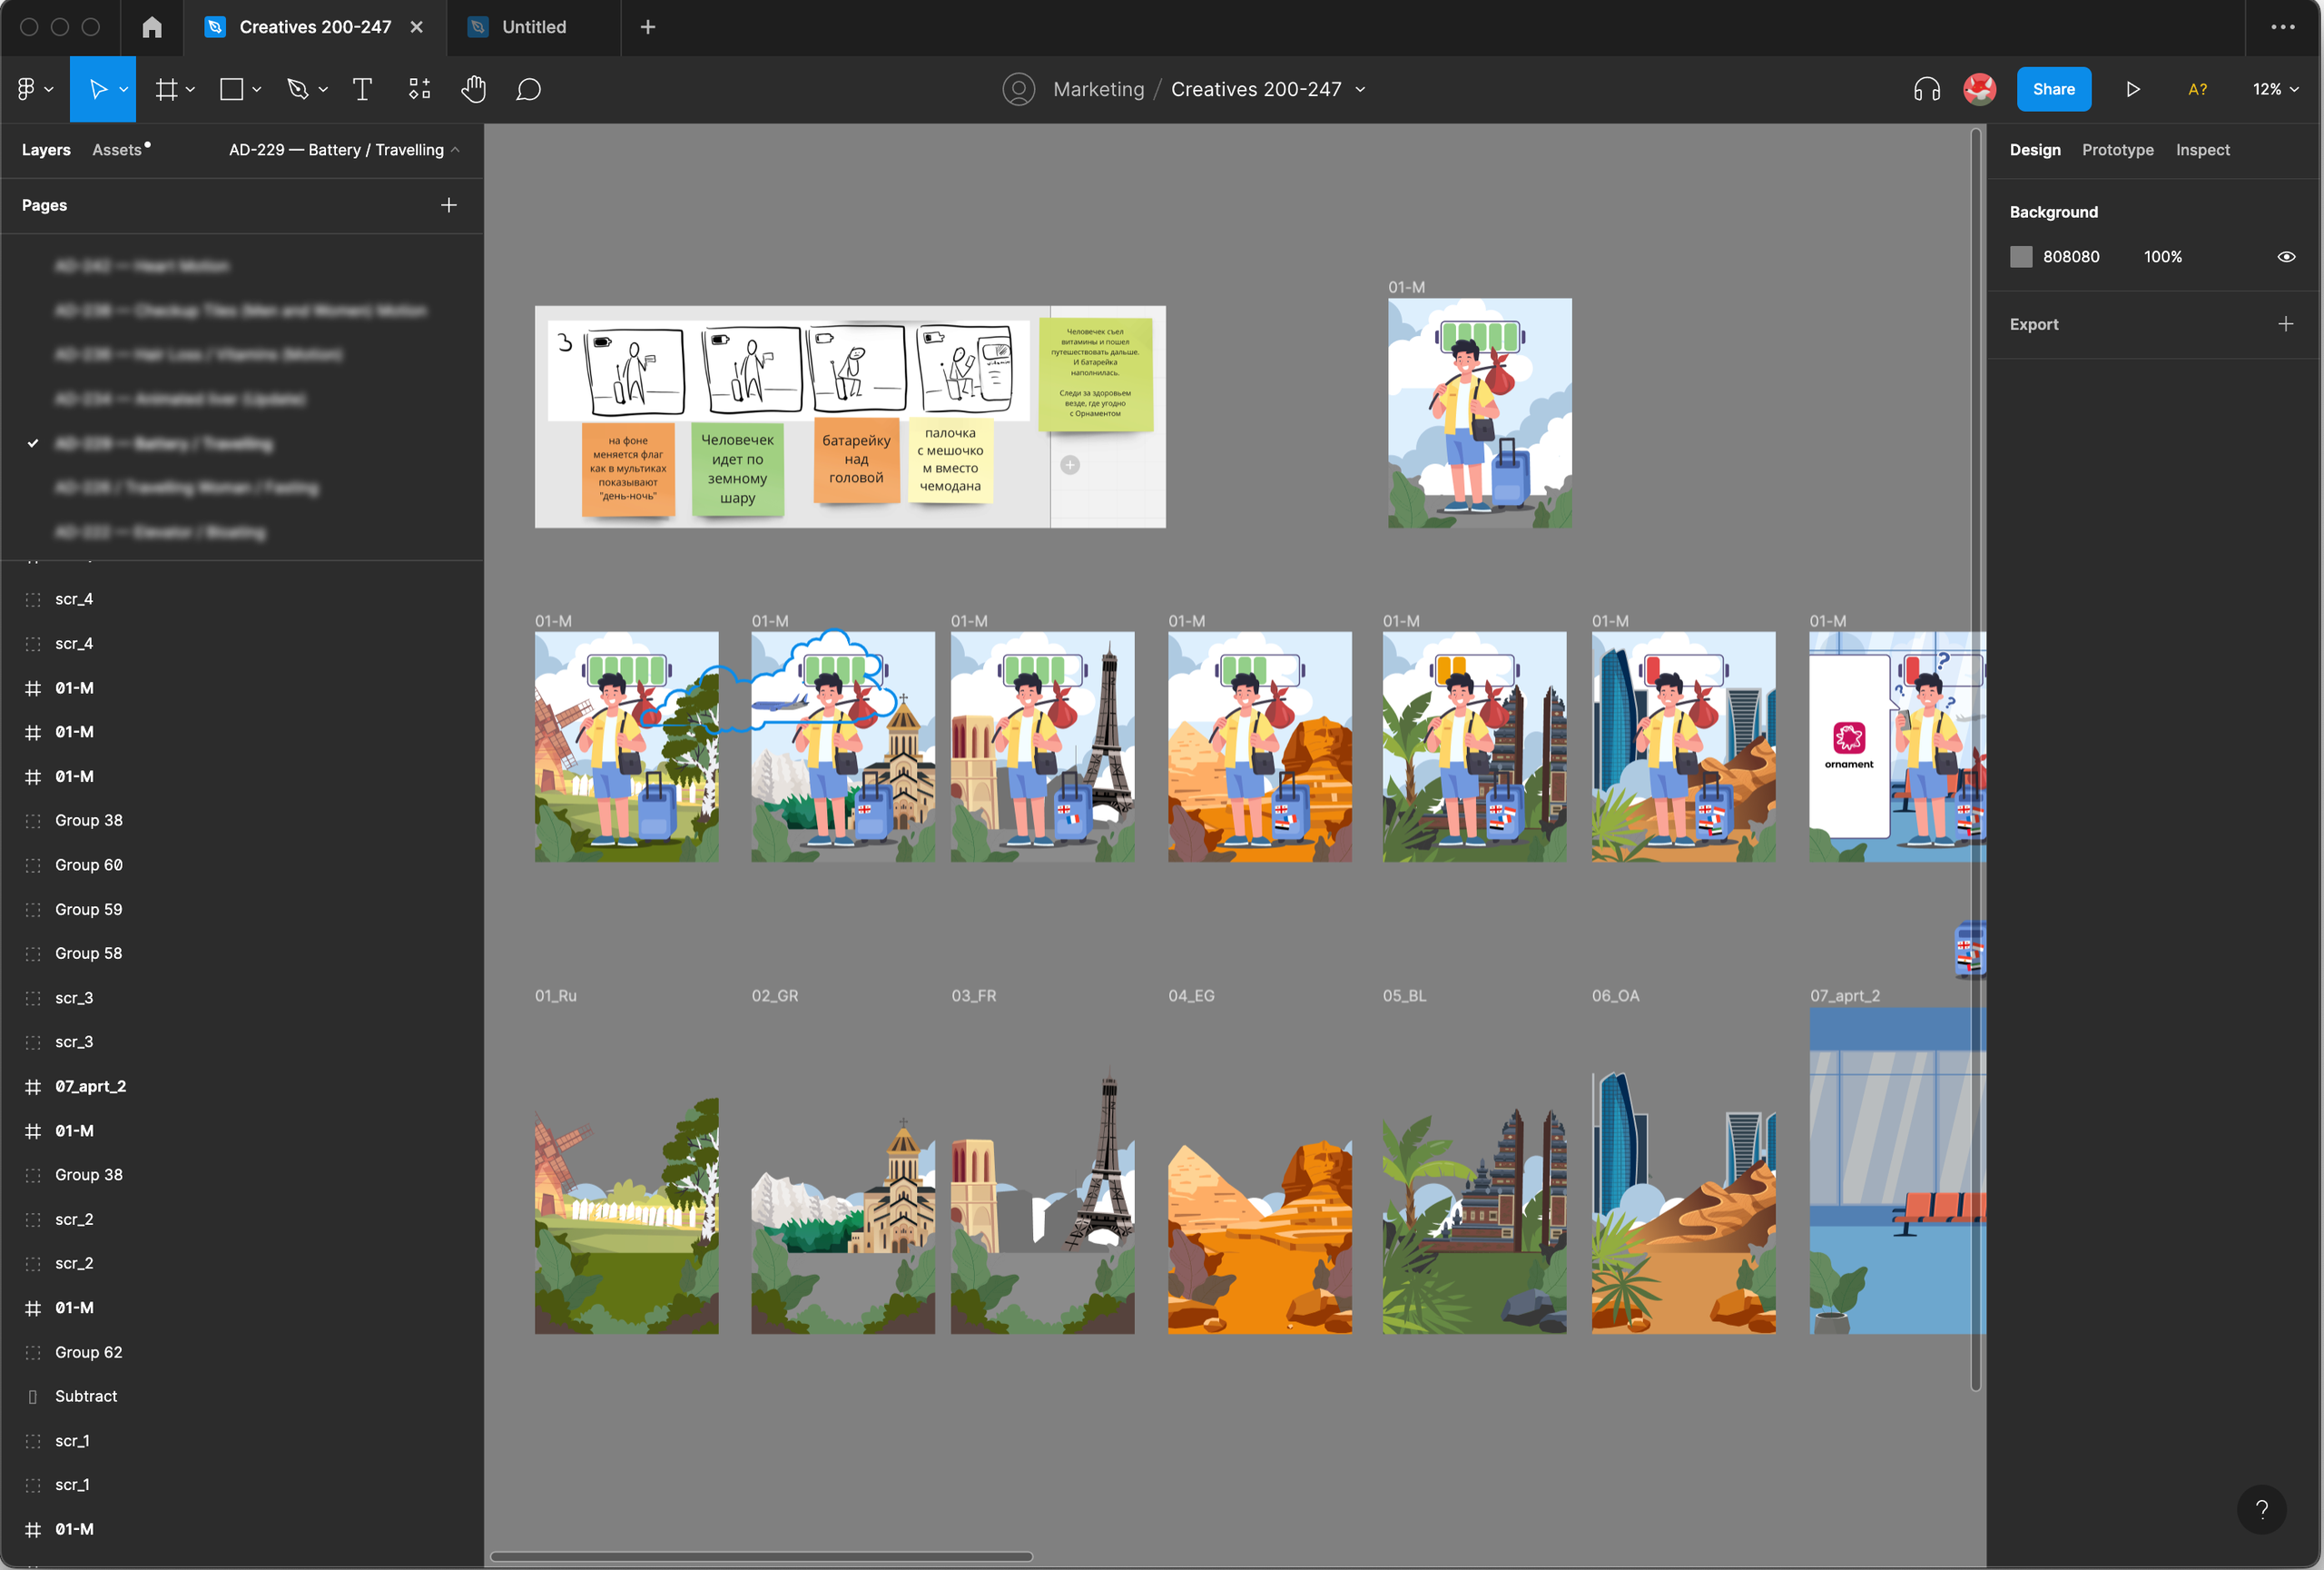Select the checked AD-229 page entry

pyautogui.click(x=164, y=443)
